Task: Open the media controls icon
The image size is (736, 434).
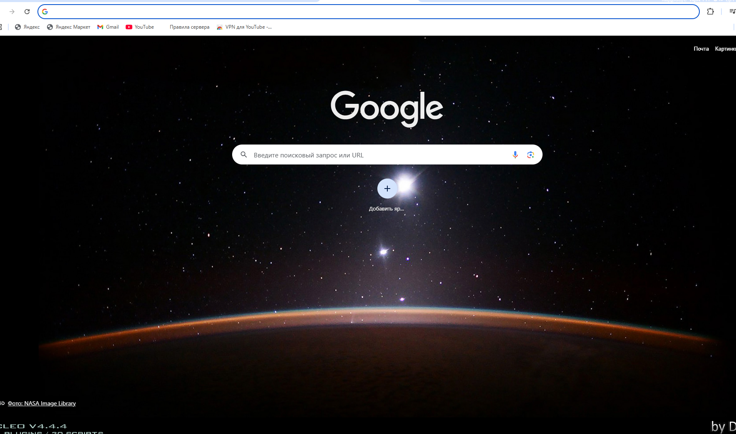Action: [732, 12]
